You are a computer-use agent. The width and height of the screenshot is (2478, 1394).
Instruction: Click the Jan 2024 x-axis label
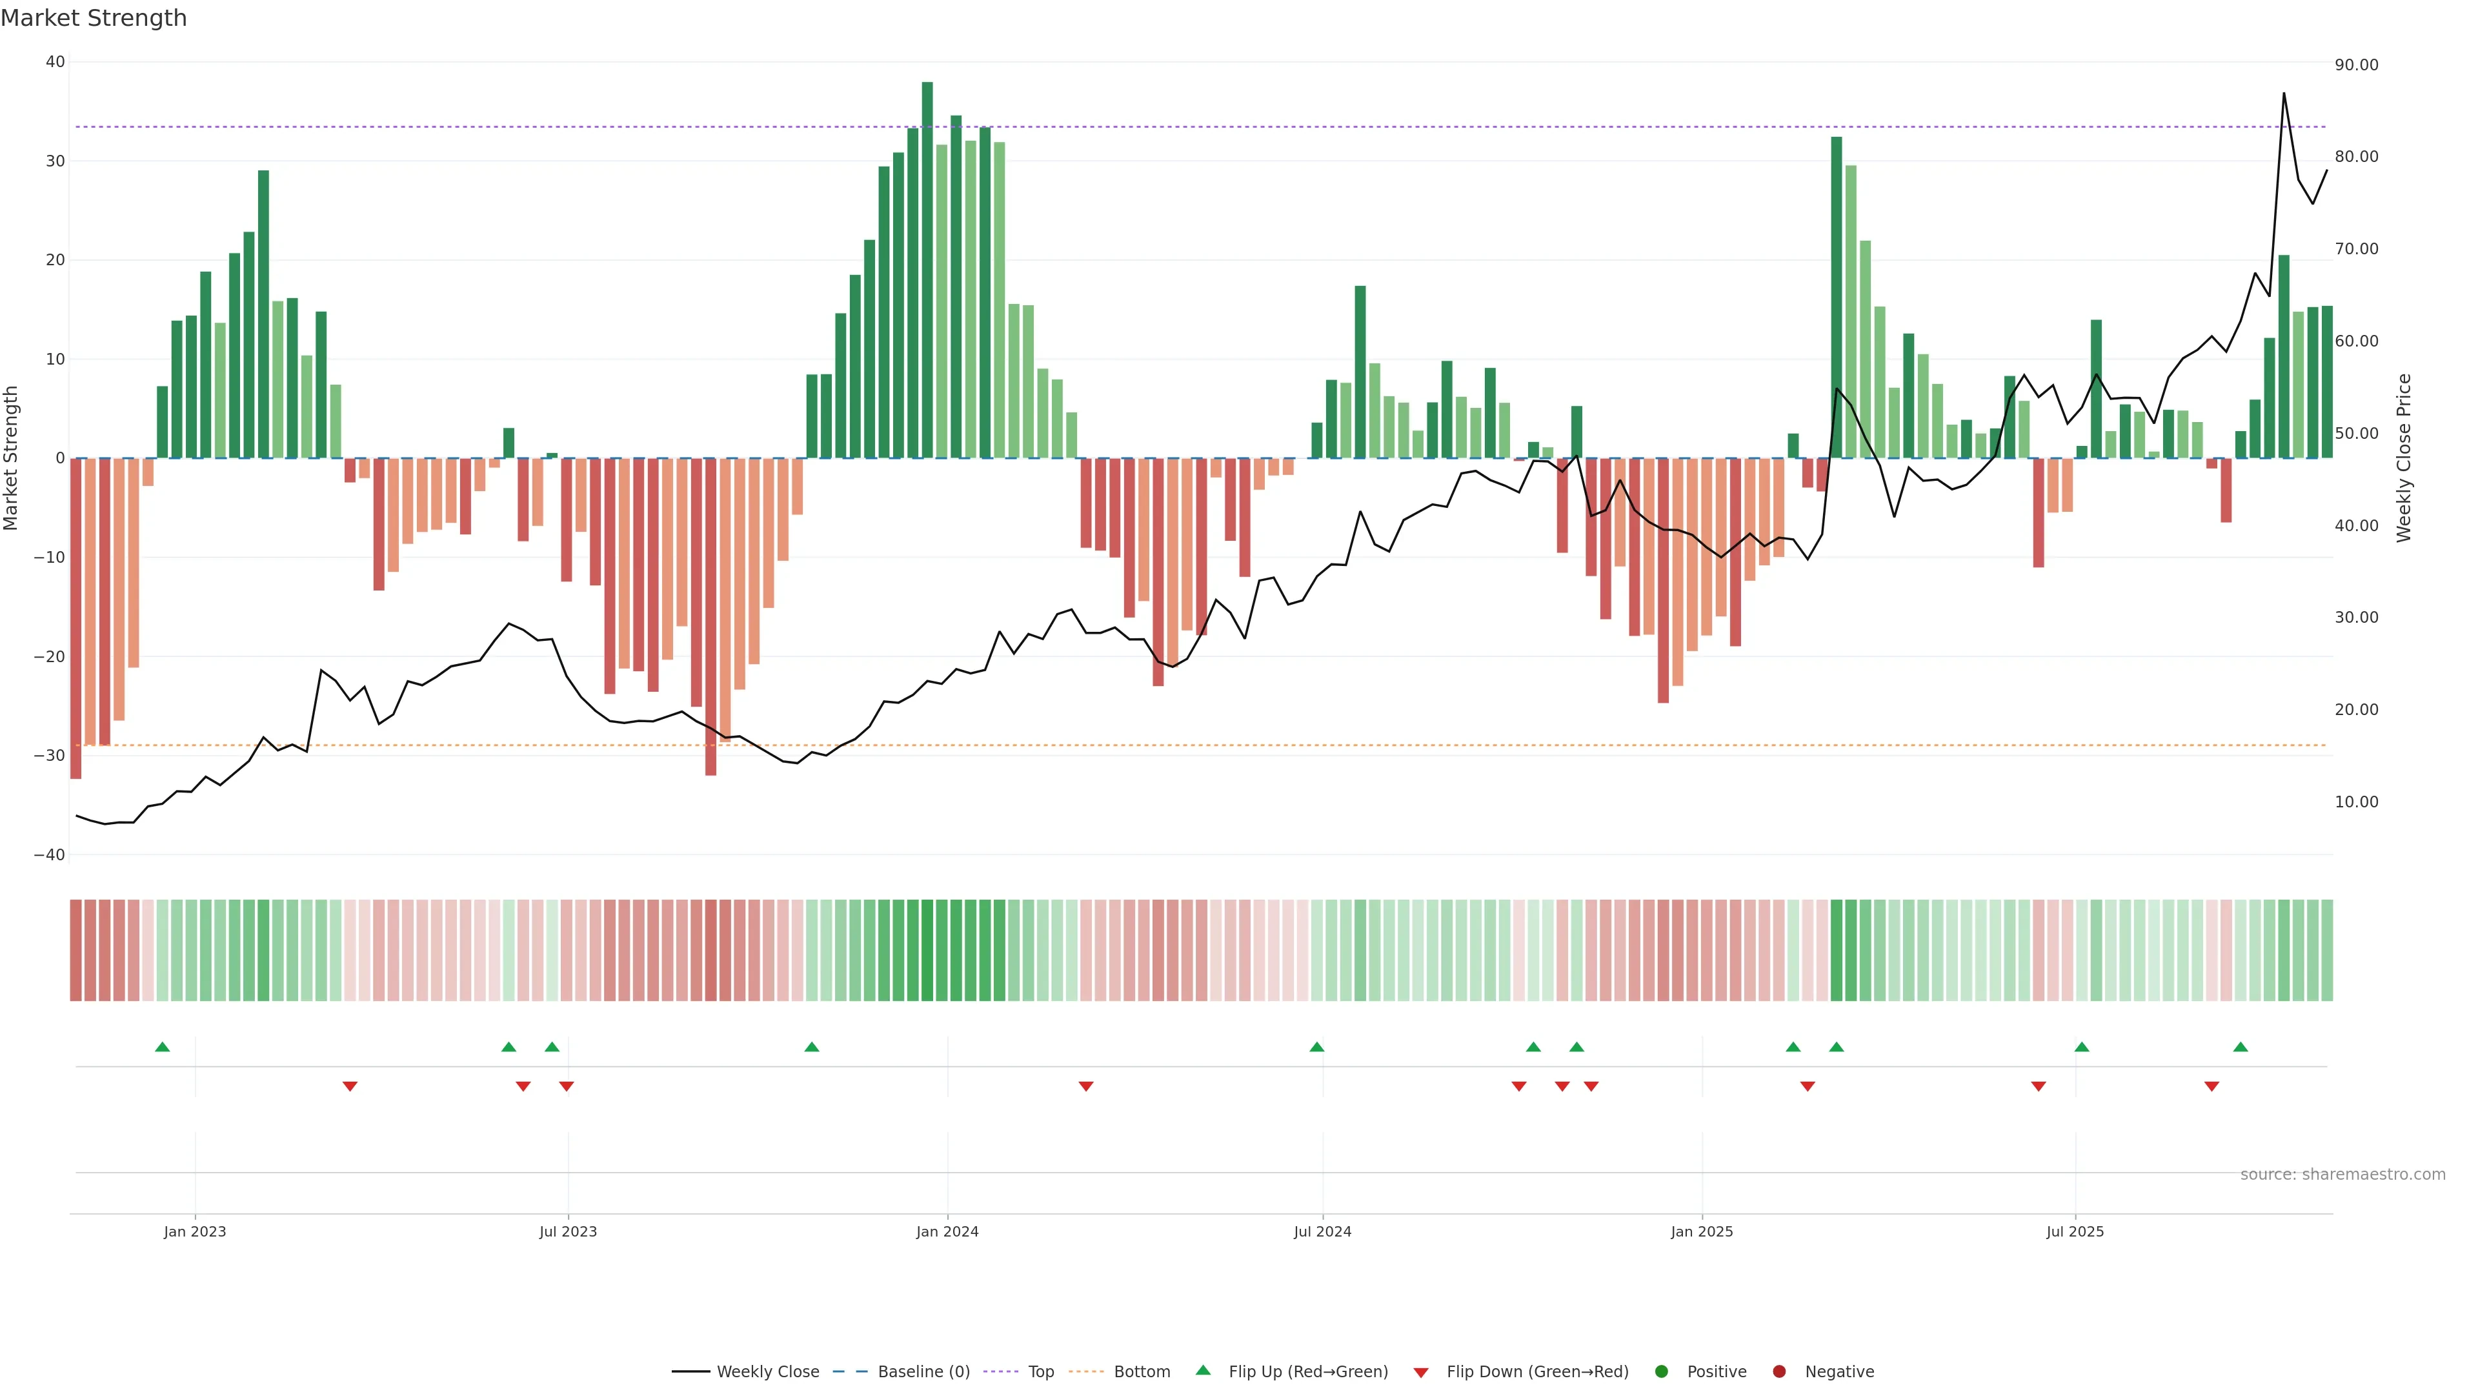pos(947,1231)
